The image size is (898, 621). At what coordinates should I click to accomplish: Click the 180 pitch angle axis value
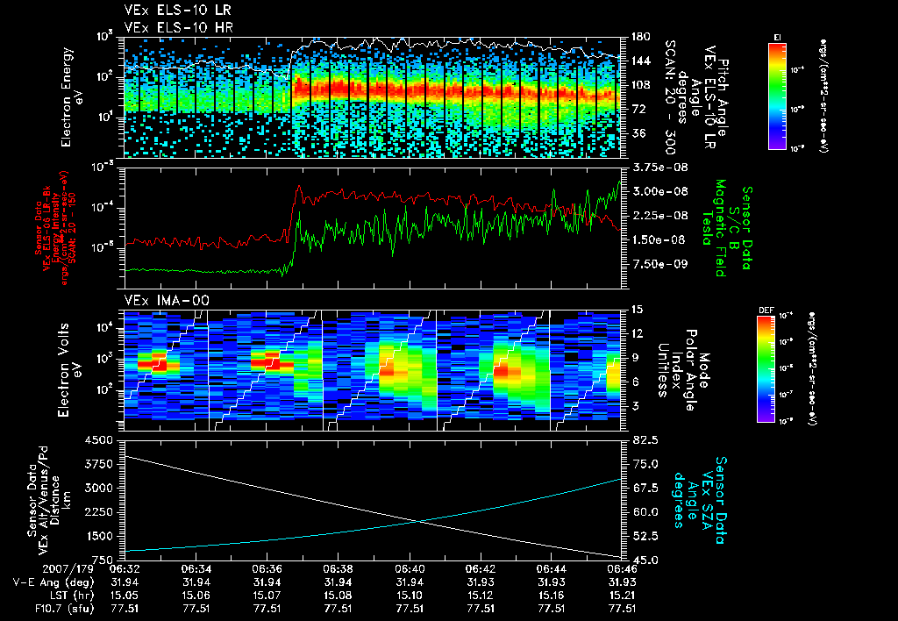[x=641, y=37]
